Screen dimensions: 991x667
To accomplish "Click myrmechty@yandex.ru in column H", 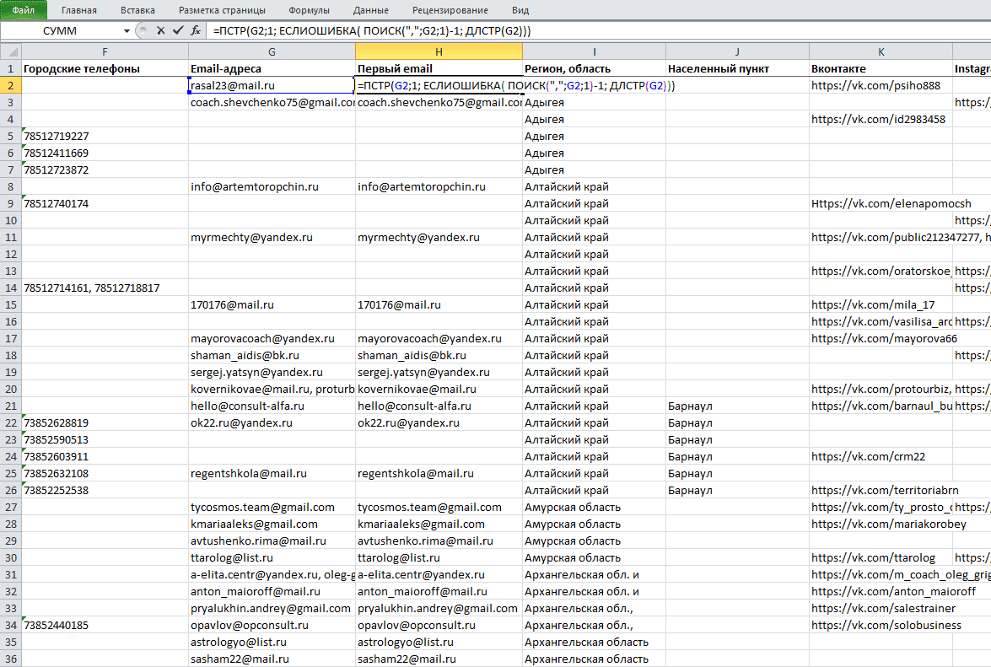I will 439,237.
